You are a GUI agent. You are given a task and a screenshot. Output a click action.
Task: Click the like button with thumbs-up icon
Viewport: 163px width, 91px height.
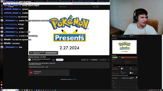point(83,60)
